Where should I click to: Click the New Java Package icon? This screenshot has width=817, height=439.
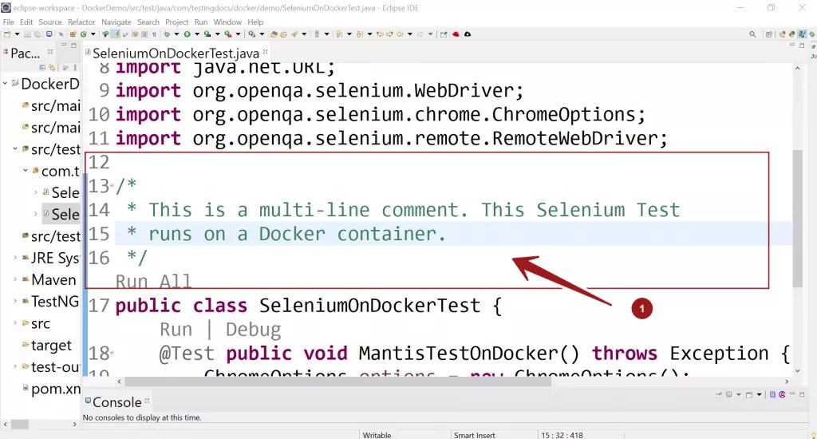73,34
